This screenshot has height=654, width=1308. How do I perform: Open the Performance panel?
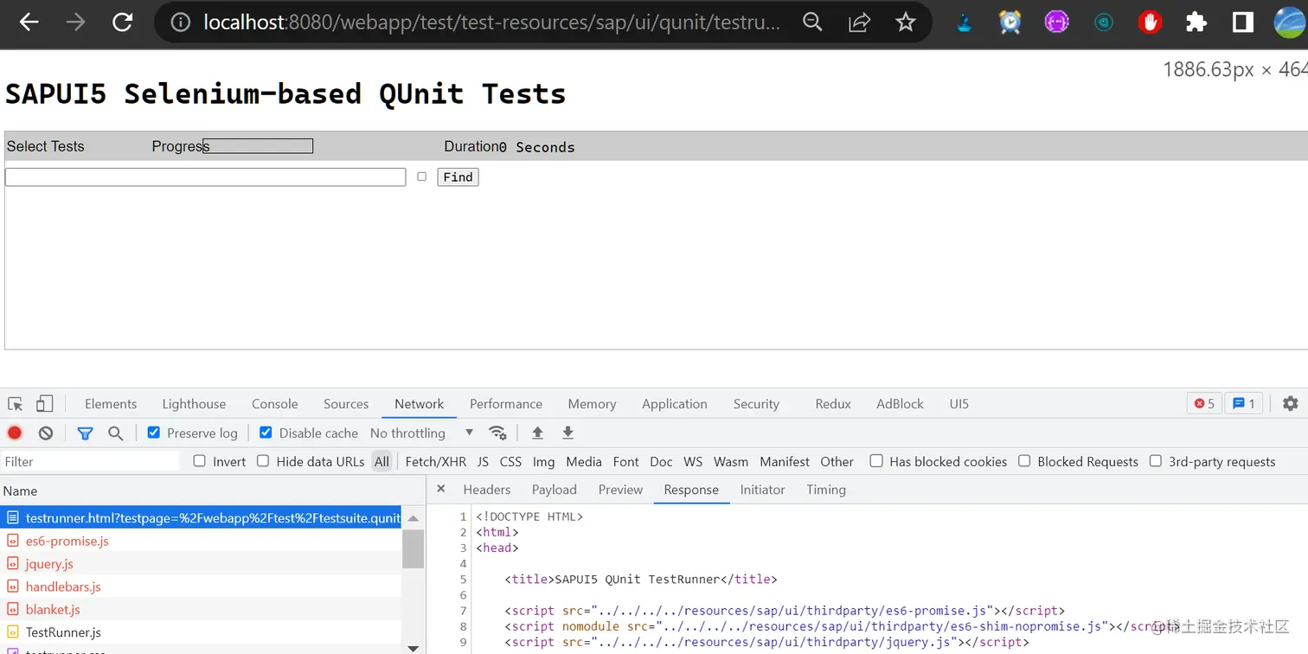(x=506, y=404)
